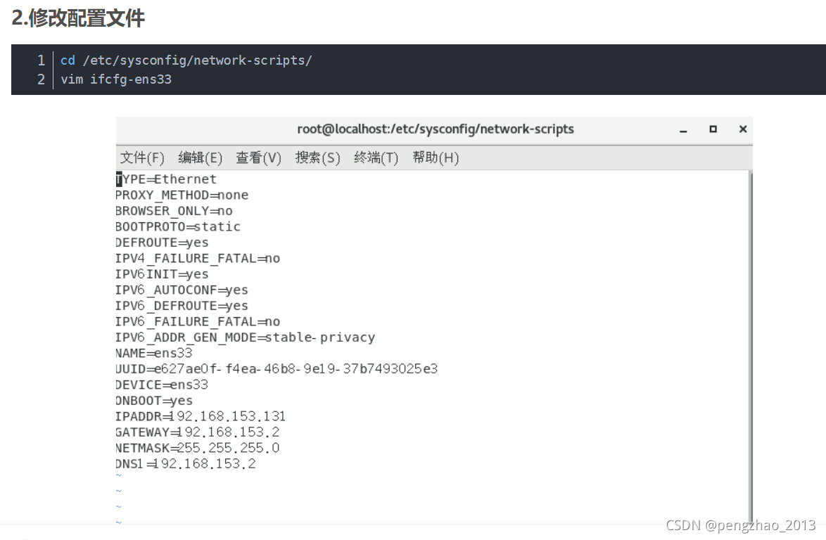Click the terminal vertical scrollbar

[751, 347]
